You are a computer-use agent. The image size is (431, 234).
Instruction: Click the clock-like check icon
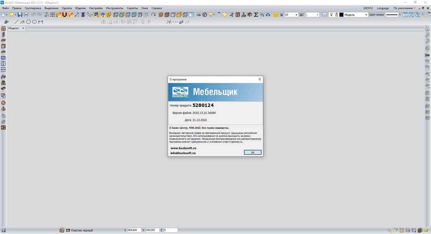(x=204, y=15)
